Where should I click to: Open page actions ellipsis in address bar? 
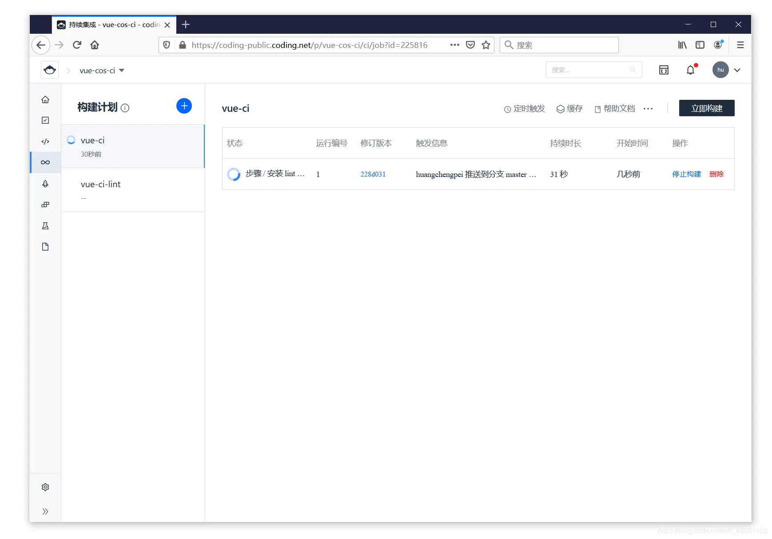(454, 45)
